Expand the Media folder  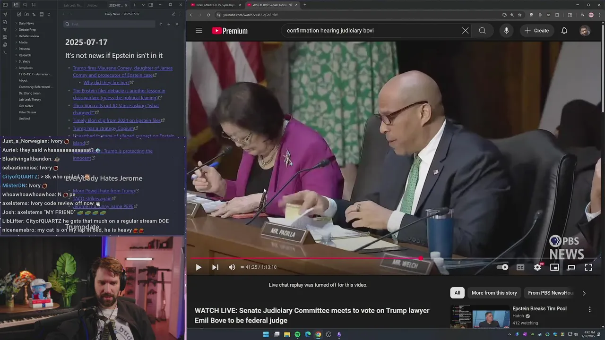coord(23,42)
